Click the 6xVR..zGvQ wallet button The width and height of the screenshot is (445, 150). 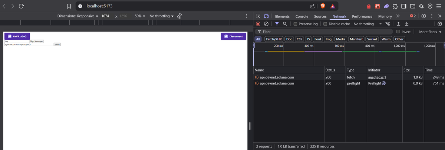point(17,36)
